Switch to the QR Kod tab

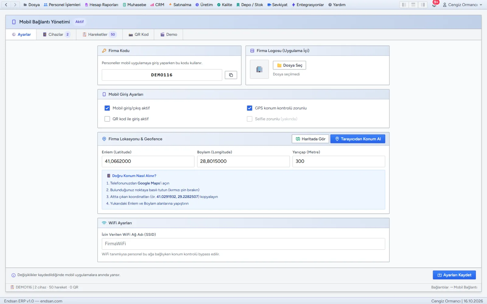coord(138,34)
